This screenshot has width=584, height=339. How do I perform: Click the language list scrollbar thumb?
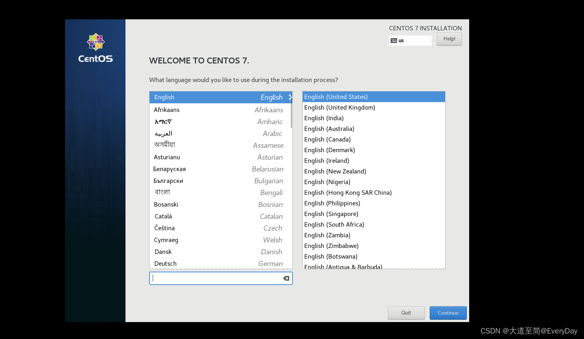pyautogui.click(x=291, y=110)
